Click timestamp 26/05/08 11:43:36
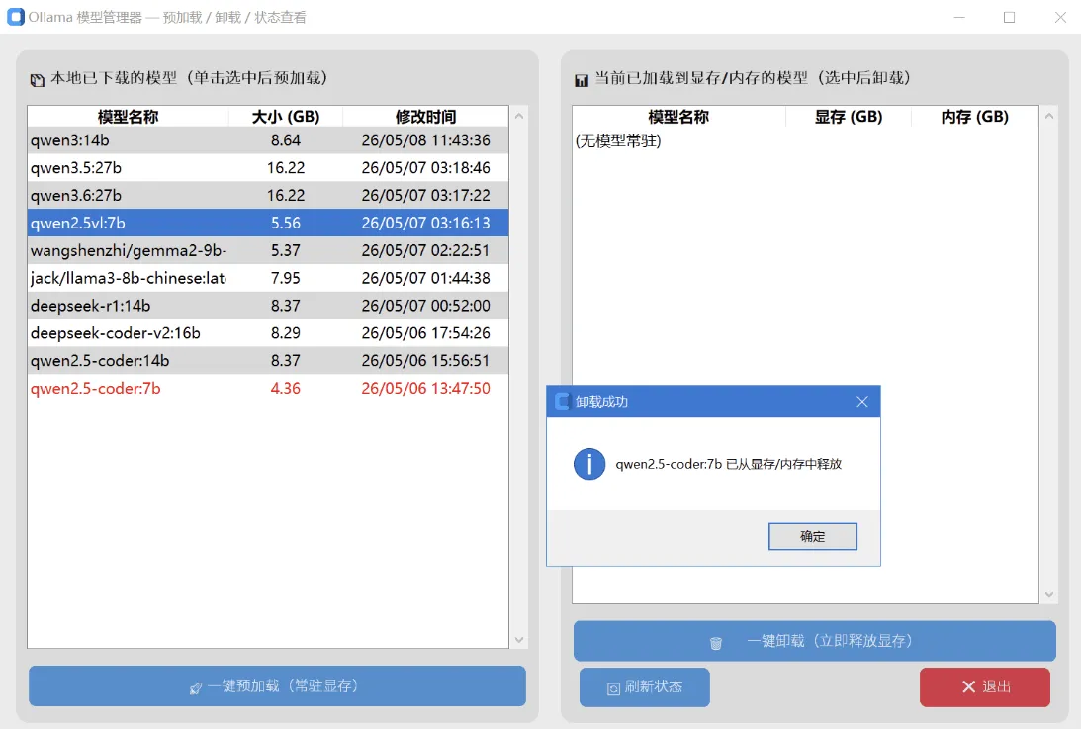The image size is (1081, 729). click(425, 140)
